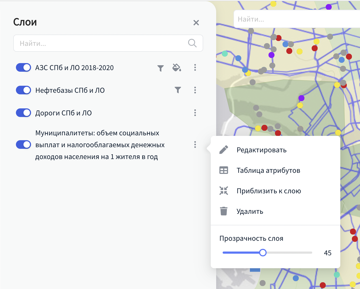Image resolution: width=360 pixels, height=289 pixels.
Task: Click the layer transparency slider handle
Action: pyautogui.click(x=263, y=253)
